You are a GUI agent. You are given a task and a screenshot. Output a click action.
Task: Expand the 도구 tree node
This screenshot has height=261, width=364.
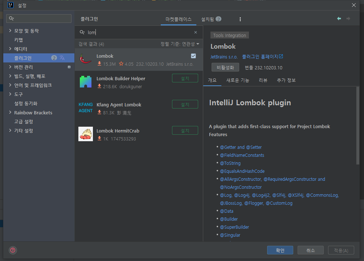[x=10, y=94]
